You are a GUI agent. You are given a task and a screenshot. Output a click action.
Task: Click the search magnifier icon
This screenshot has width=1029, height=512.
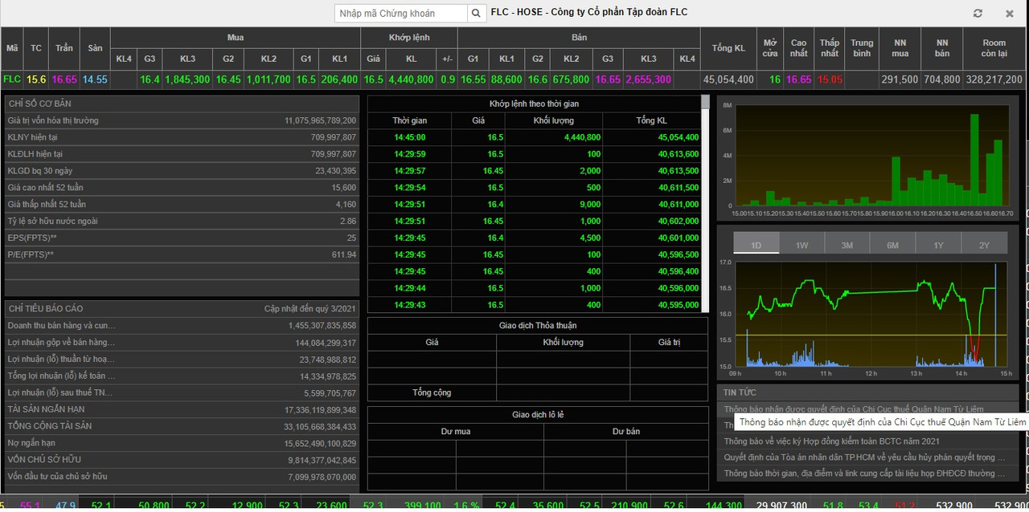[477, 13]
